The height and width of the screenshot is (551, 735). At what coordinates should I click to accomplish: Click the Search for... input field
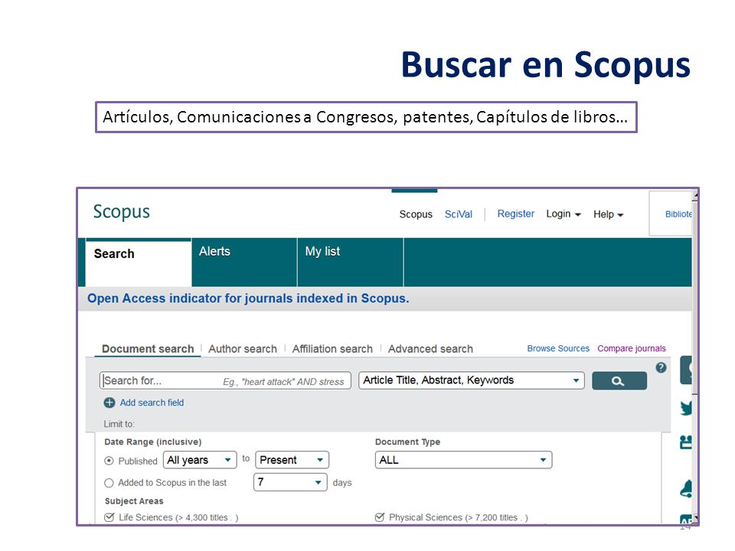(225, 380)
